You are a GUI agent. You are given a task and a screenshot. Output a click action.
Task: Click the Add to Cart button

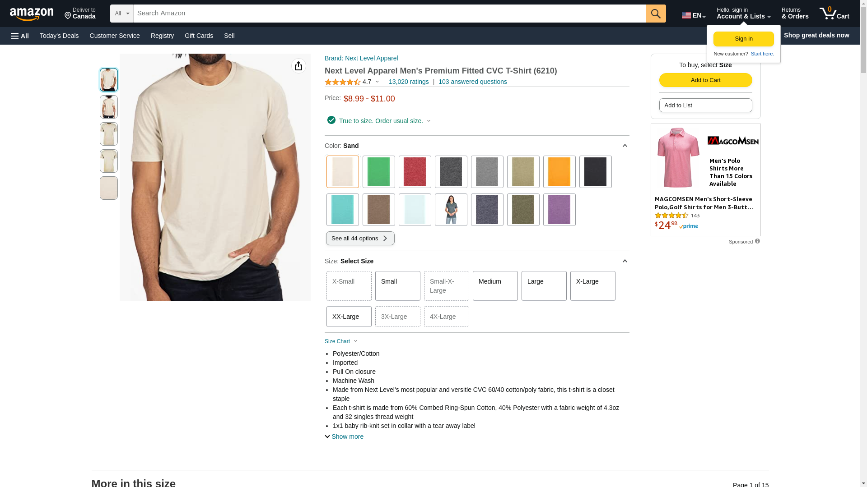click(x=705, y=80)
